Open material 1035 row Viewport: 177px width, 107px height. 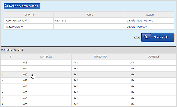click(89, 86)
